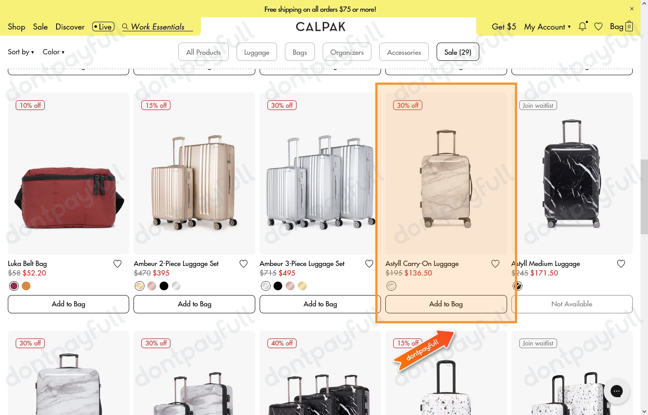Click the search magnifier icon

(x=126, y=27)
